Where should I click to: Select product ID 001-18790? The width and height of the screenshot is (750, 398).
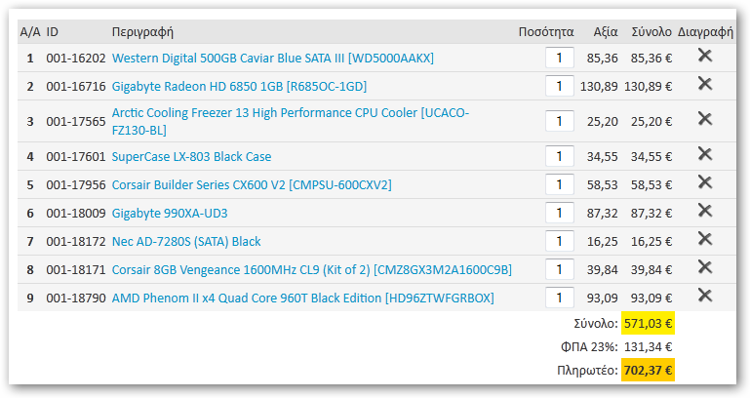pyautogui.click(x=75, y=298)
